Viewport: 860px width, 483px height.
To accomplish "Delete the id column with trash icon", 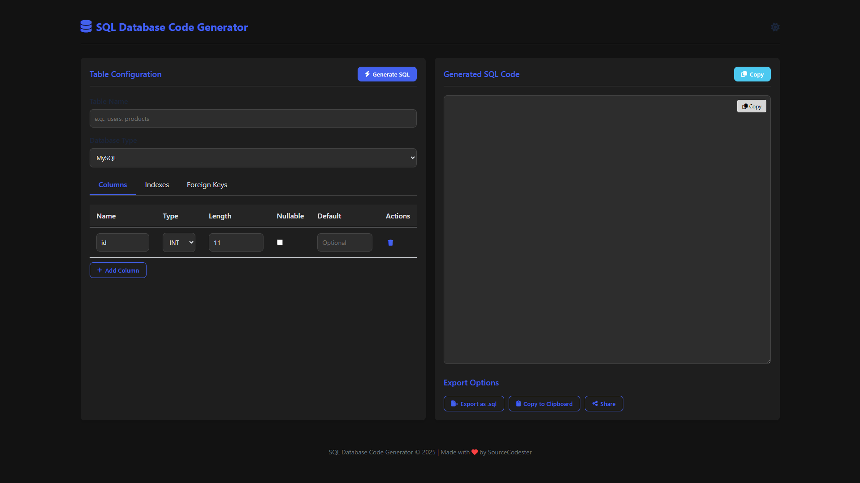I will tap(390, 243).
